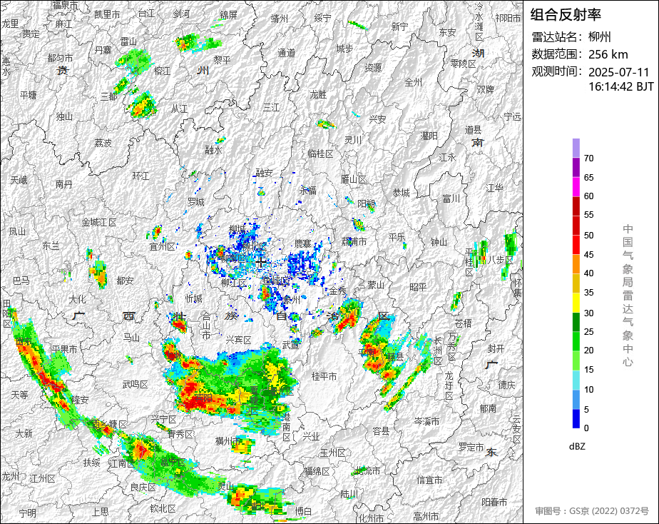Click the 龙胜 map label
The height and width of the screenshot is (524, 659).
[318, 95]
